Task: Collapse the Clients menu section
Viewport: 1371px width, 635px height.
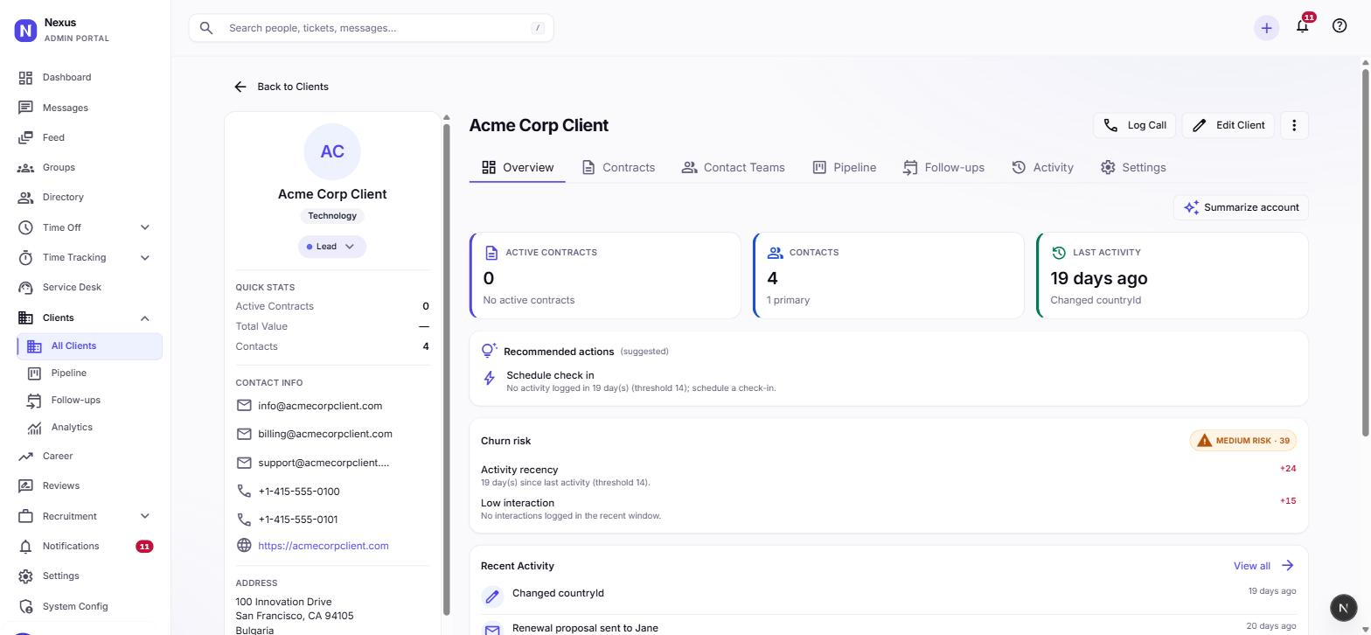Action: [145, 318]
